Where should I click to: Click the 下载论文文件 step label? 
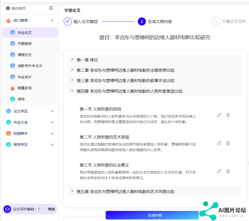tap(234, 21)
